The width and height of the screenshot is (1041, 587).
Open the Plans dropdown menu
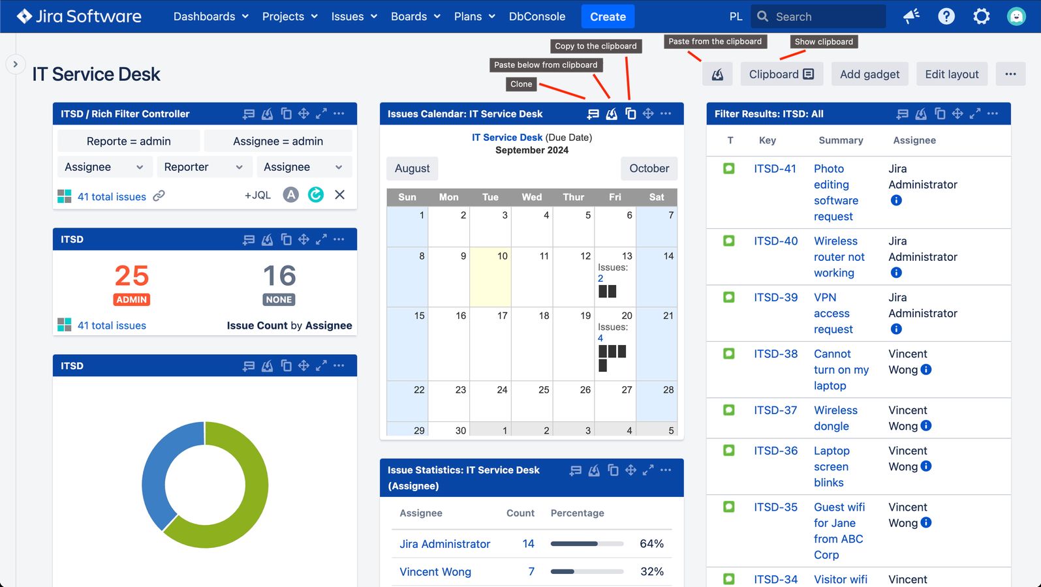[x=474, y=16]
